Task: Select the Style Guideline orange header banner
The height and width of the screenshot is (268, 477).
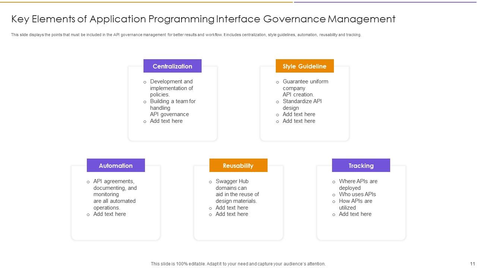Action: click(x=304, y=66)
